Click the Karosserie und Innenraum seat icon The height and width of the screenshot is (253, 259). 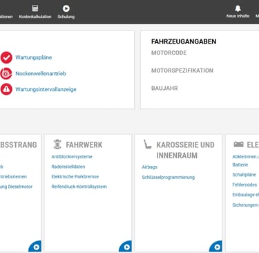coord(148,144)
